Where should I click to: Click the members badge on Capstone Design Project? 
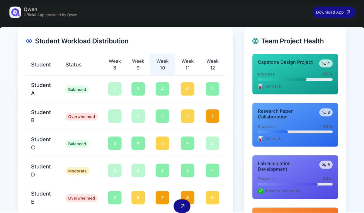click(326, 63)
